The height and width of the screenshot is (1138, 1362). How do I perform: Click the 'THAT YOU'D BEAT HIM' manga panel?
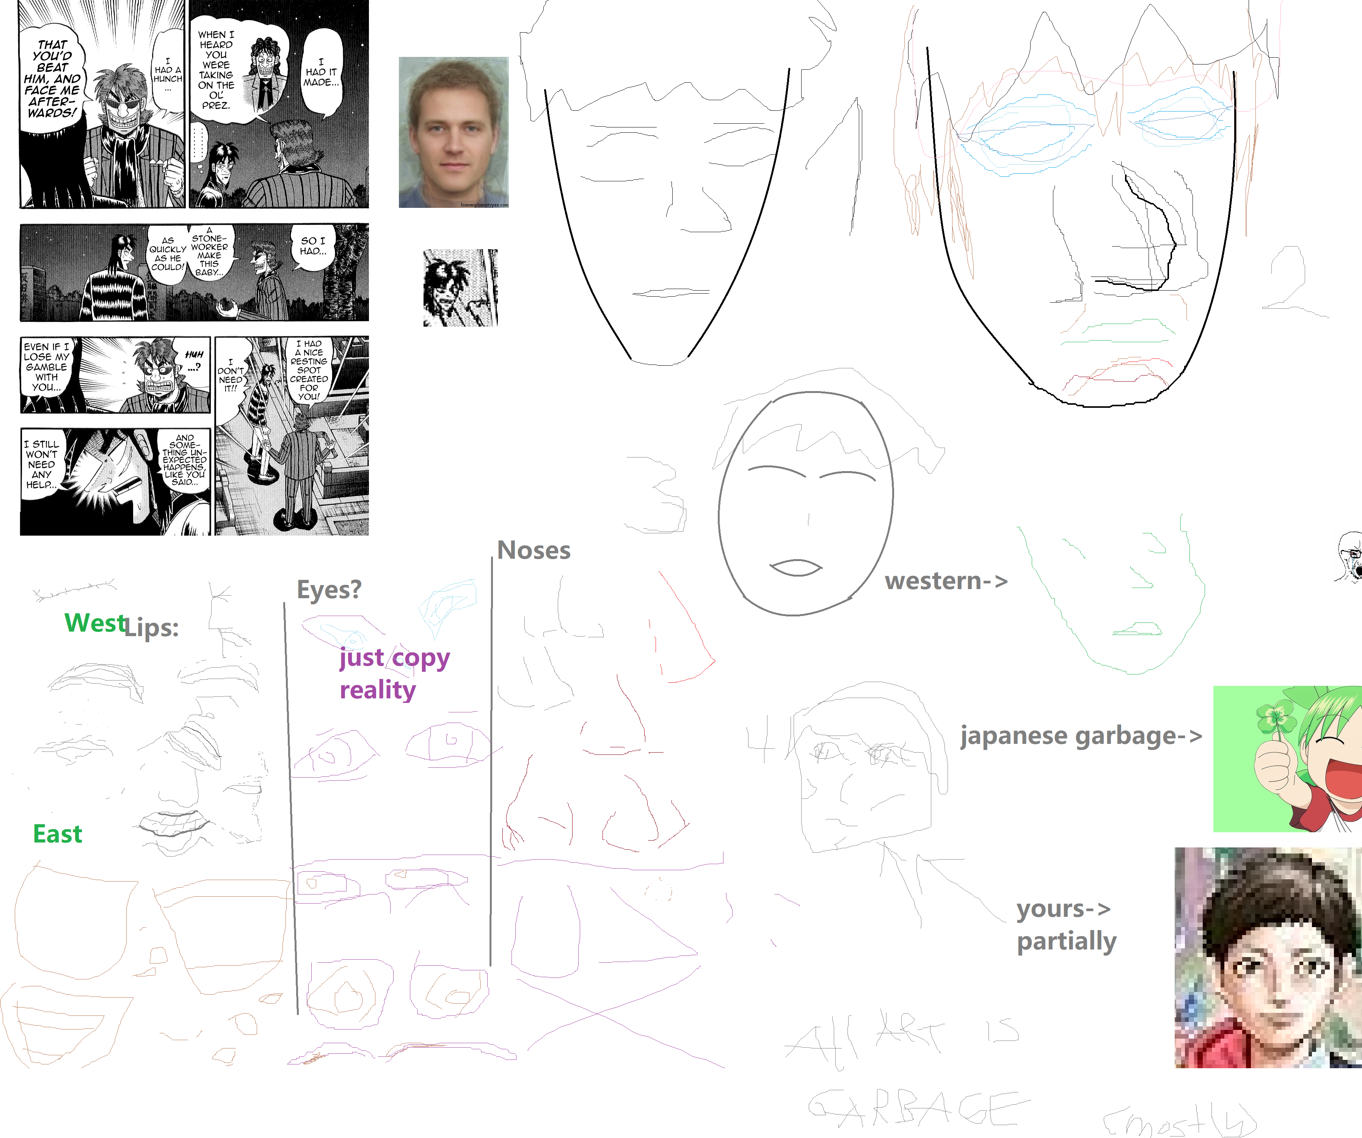[102, 104]
